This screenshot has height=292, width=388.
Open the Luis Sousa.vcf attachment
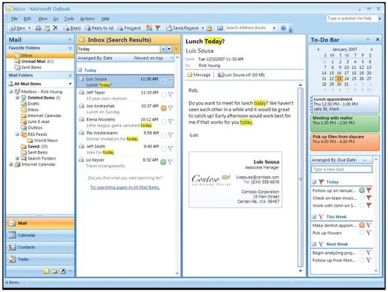click(x=241, y=75)
